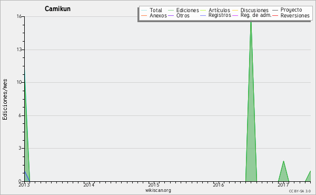
Task: Click the 2016 x-axis label
Action: [219, 185]
